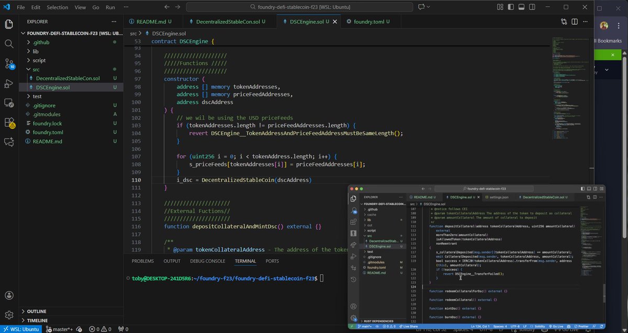Open DecentralizedStableCon.sol in the explorer tree
The height and width of the screenshot is (333, 628).
pyautogui.click(x=68, y=78)
